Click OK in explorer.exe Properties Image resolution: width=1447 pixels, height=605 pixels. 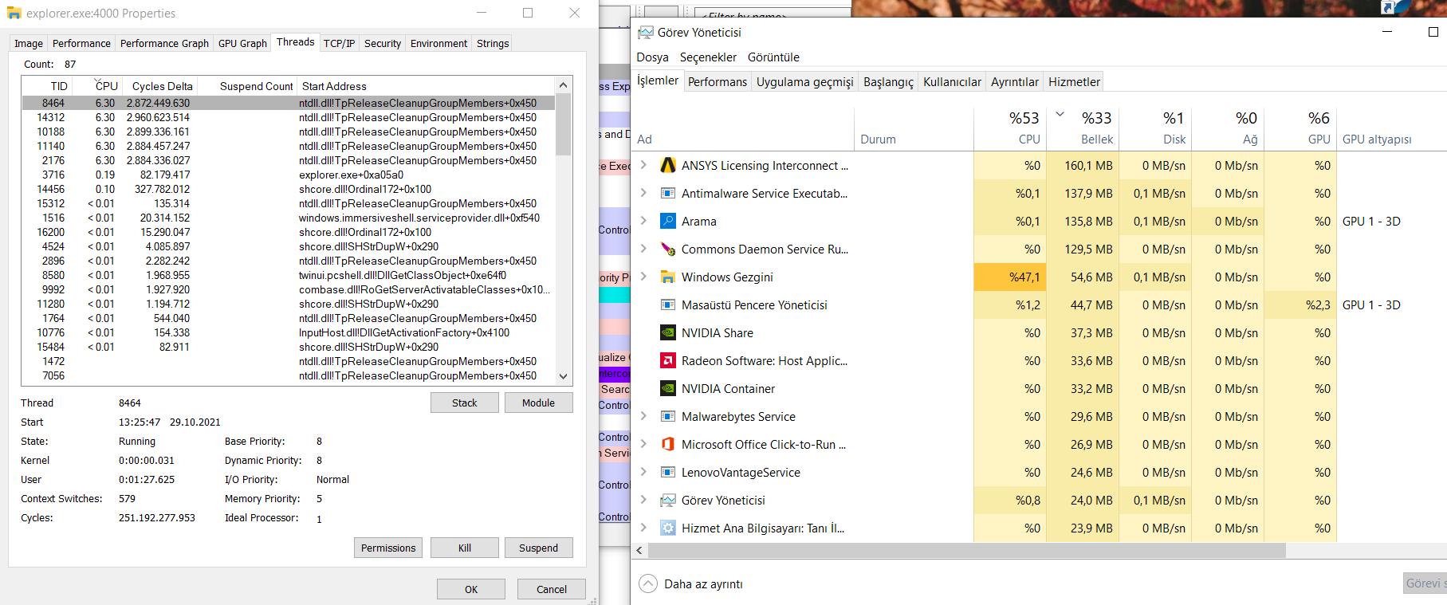(471, 589)
